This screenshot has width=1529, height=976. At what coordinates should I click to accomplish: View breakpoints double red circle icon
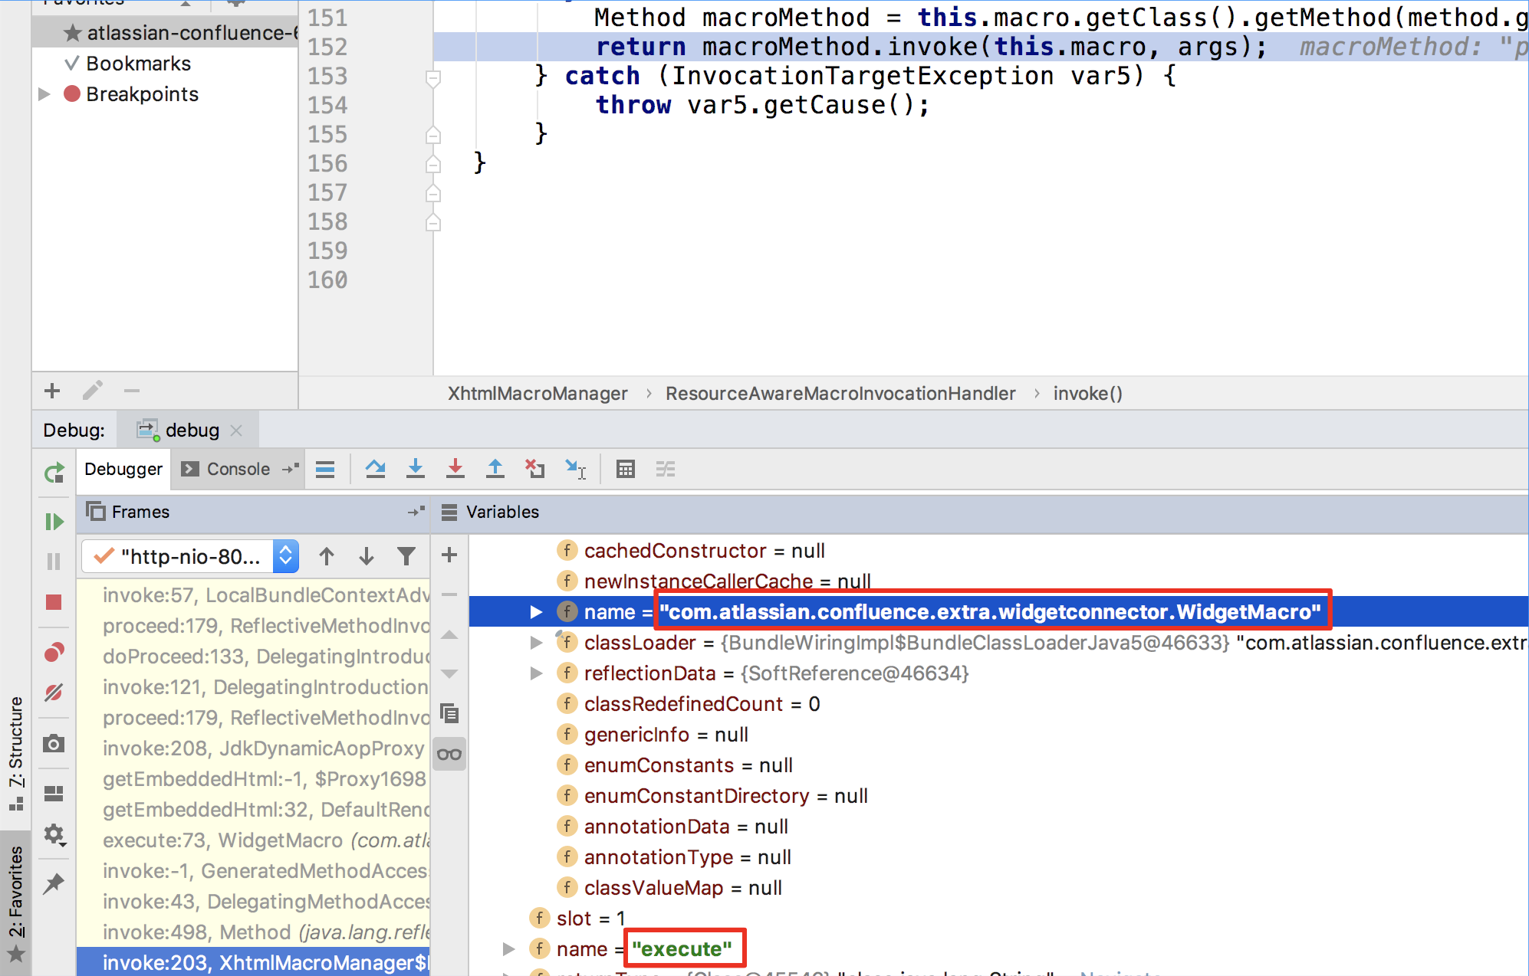tap(54, 652)
